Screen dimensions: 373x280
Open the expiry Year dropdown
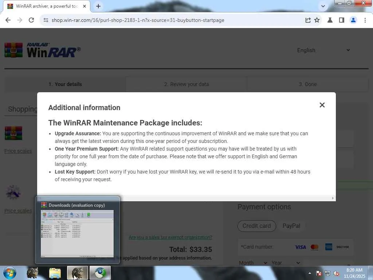coord(286,263)
